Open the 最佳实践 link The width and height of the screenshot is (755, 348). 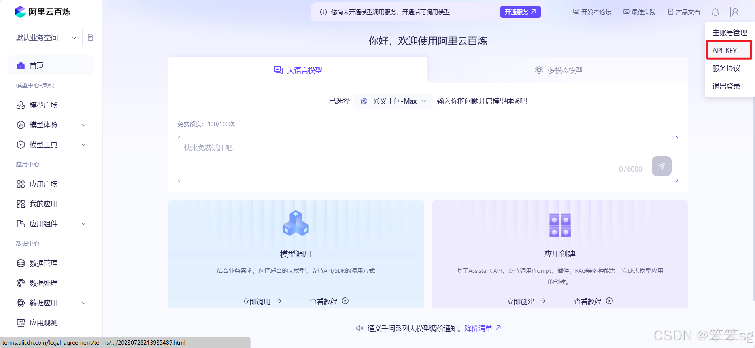pos(639,12)
